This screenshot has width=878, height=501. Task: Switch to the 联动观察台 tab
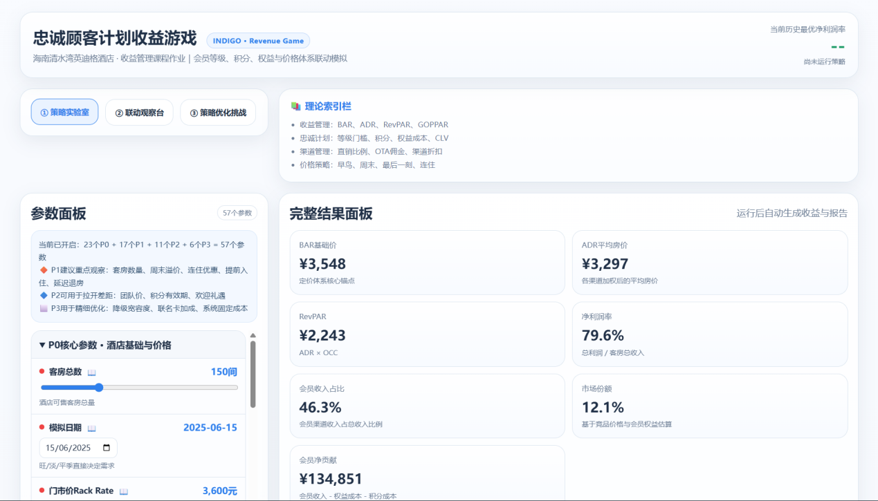[139, 112]
